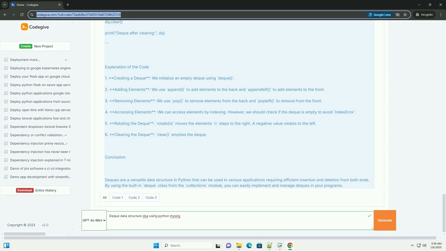Expand 'Dependency injection prime reacts' arrow
This screenshot has height=251, width=446.
pyautogui.click(x=67, y=144)
